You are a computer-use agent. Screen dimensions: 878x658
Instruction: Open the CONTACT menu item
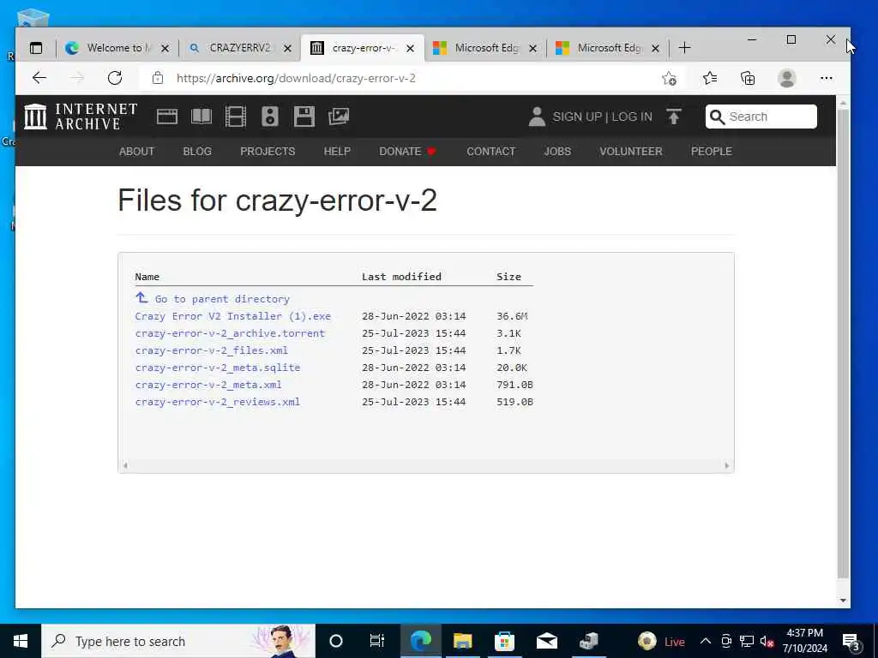491,151
